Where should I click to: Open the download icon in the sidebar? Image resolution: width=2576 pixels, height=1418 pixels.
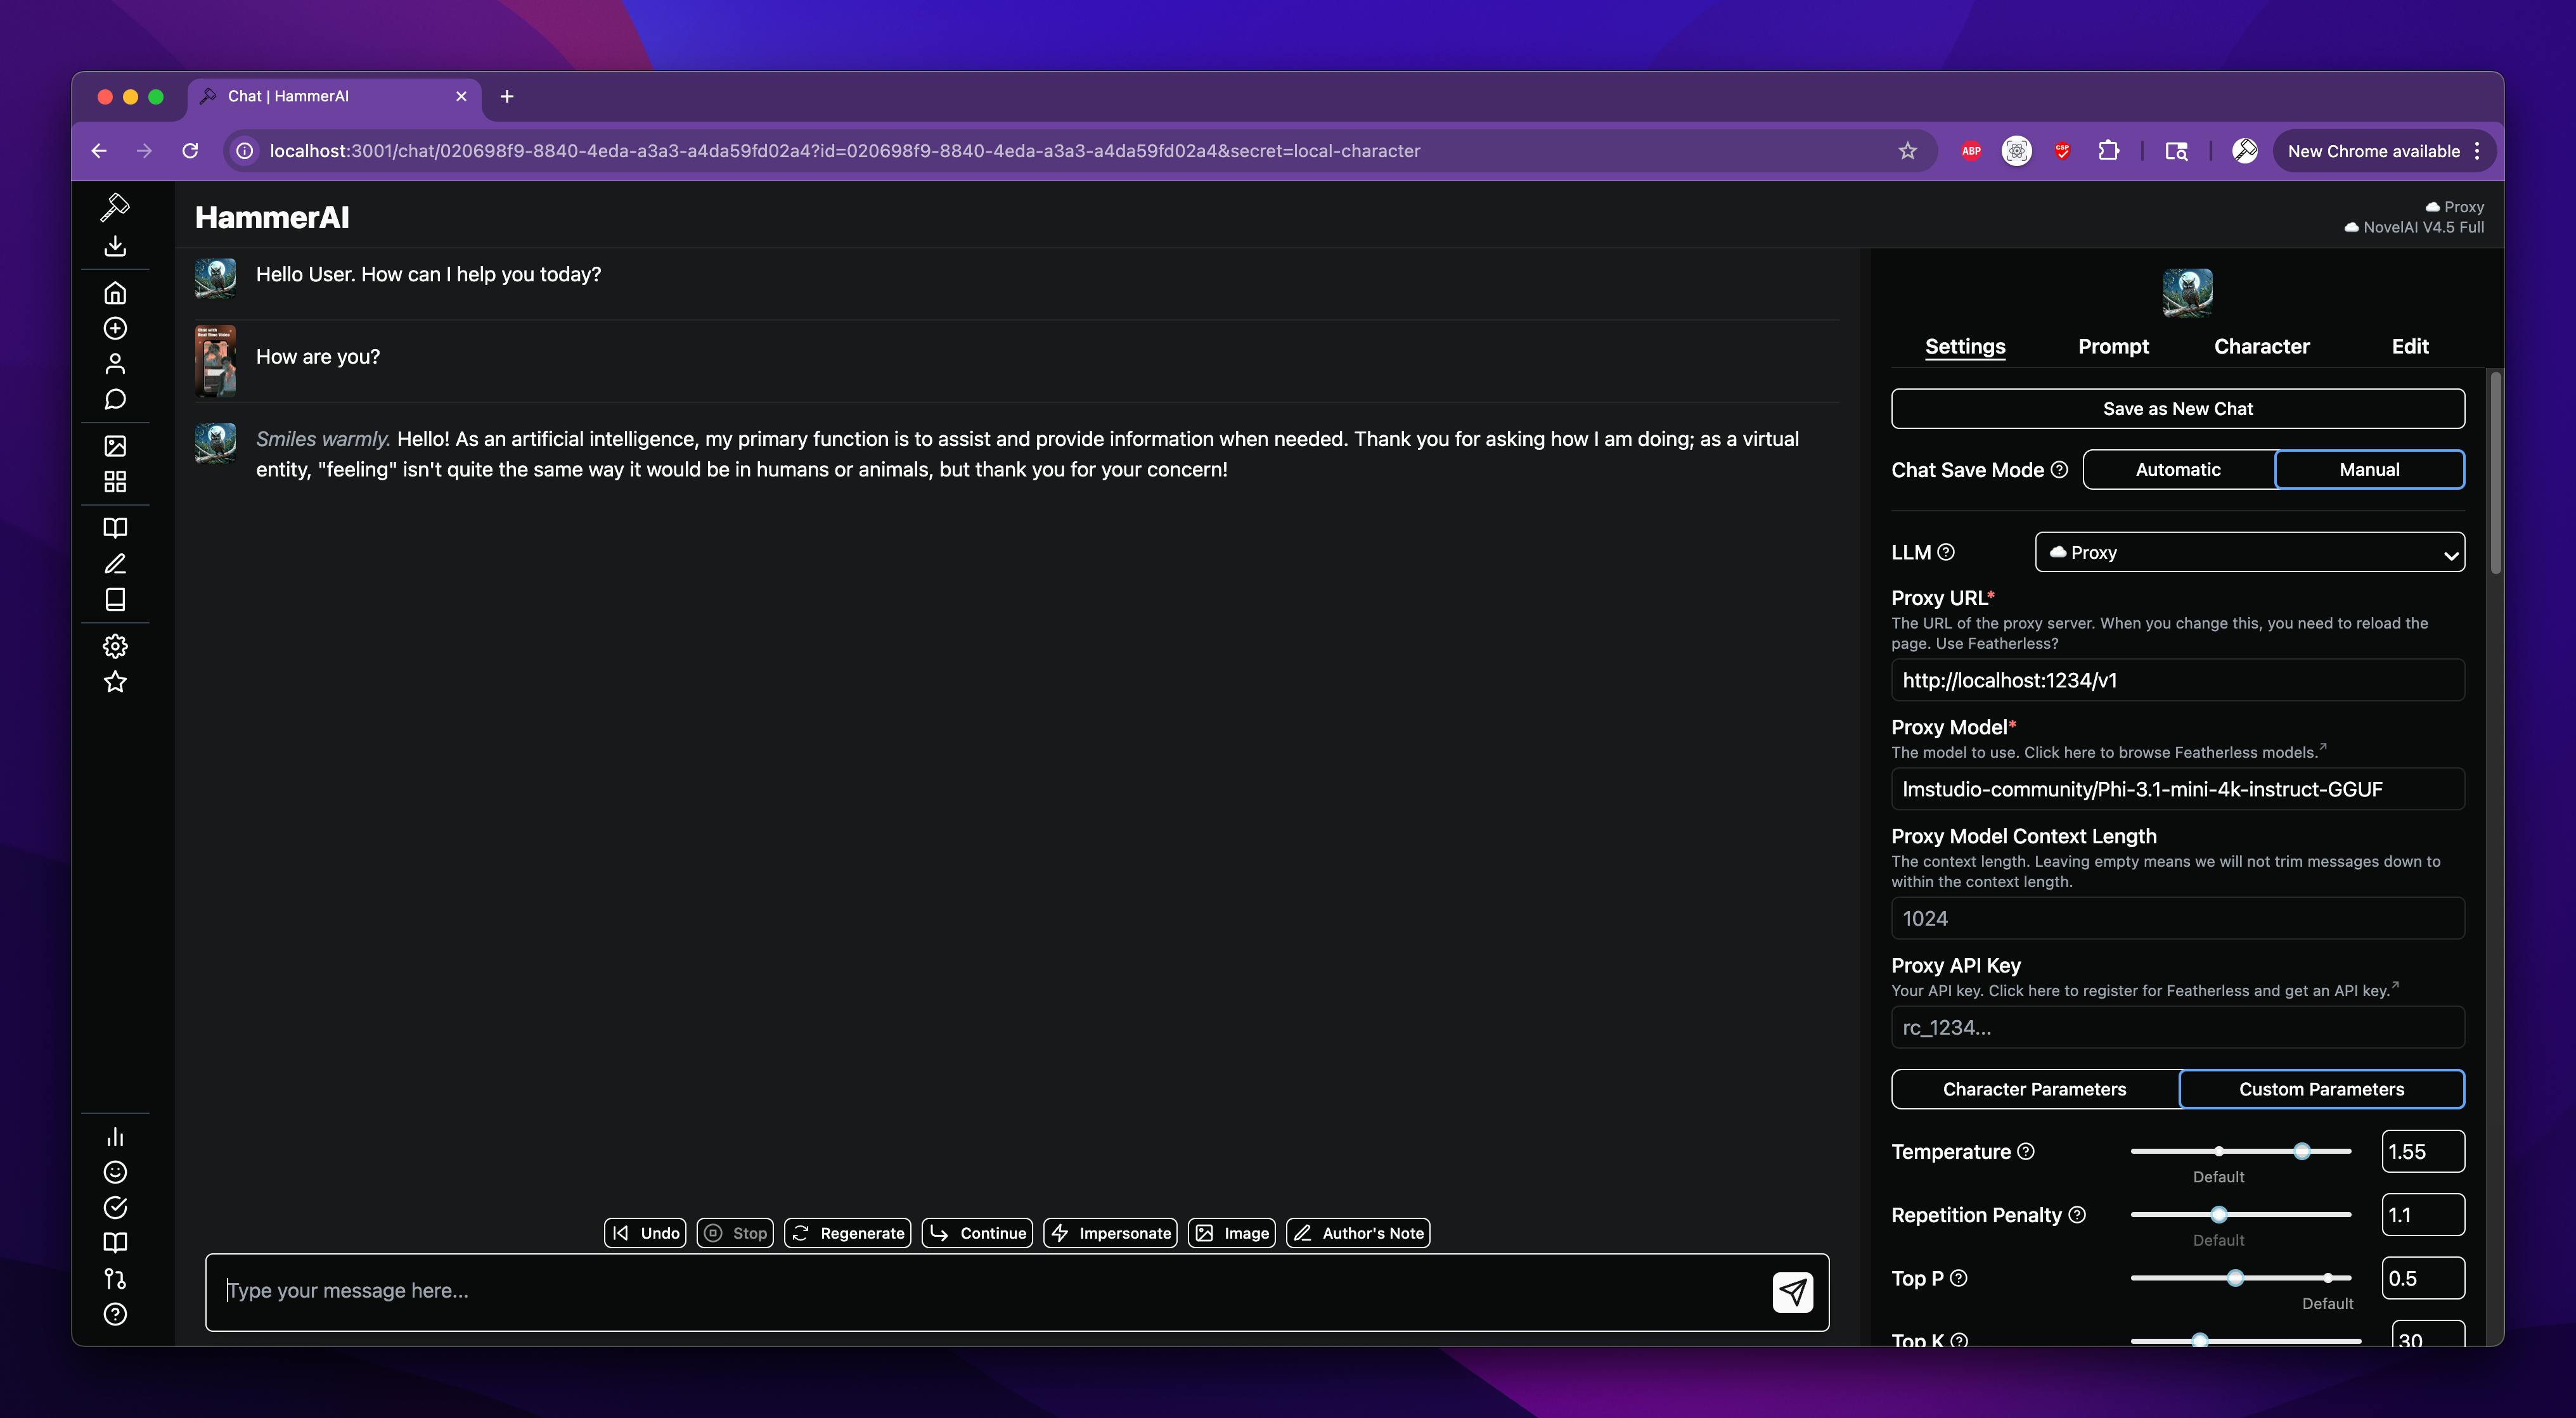click(x=115, y=246)
